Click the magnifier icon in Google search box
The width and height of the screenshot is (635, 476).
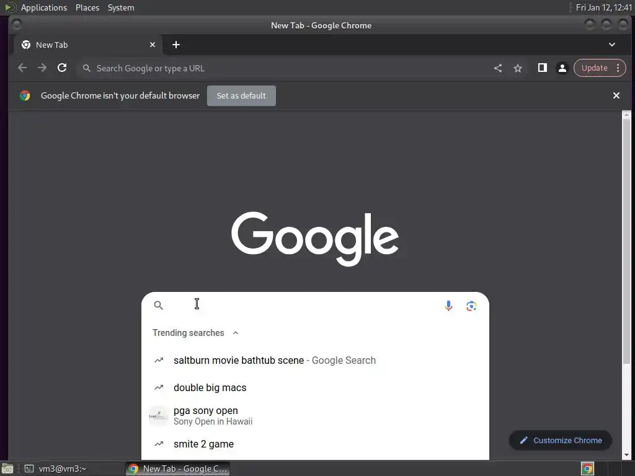coord(158,305)
